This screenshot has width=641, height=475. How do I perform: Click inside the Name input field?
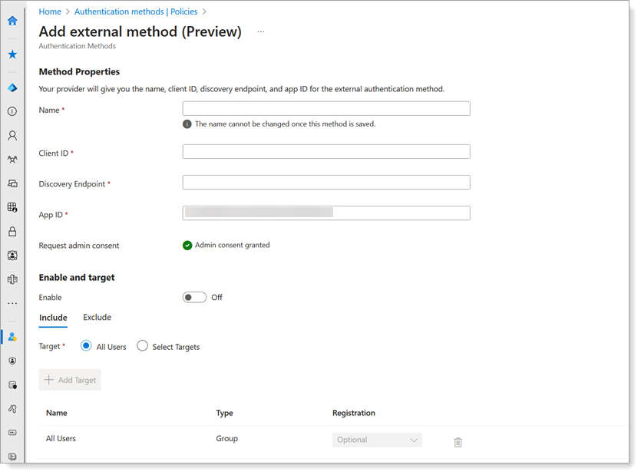click(325, 108)
